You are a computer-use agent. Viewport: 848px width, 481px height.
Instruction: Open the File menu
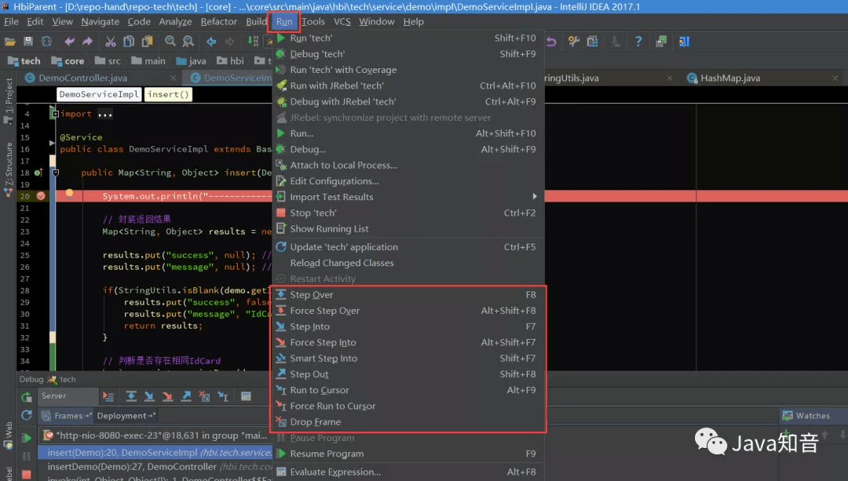click(11, 22)
